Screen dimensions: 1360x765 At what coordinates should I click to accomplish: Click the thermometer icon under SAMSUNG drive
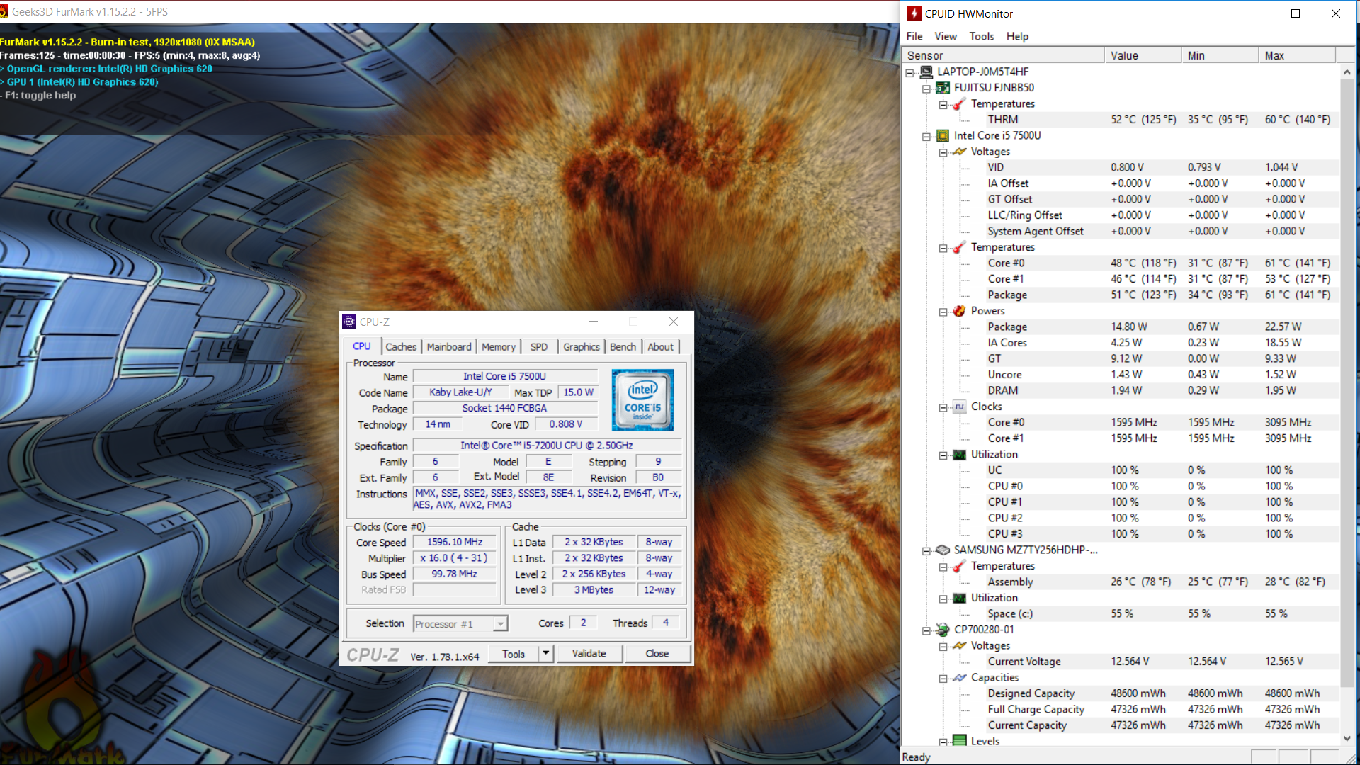(960, 566)
